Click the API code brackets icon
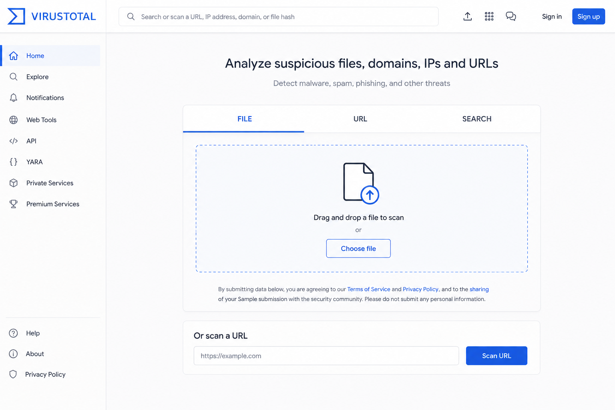 [x=14, y=141]
